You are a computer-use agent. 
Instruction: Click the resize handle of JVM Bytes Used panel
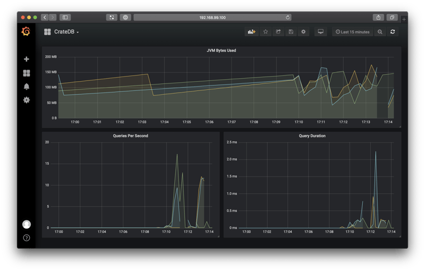[x=400, y=126]
